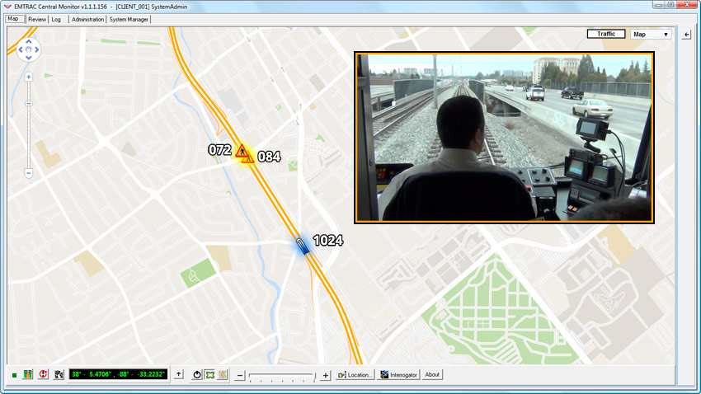Increase zoom with toolbar plus button
Image resolution: width=701 pixels, height=394 pixels.
pyautogui.click(x=326, y=375)
